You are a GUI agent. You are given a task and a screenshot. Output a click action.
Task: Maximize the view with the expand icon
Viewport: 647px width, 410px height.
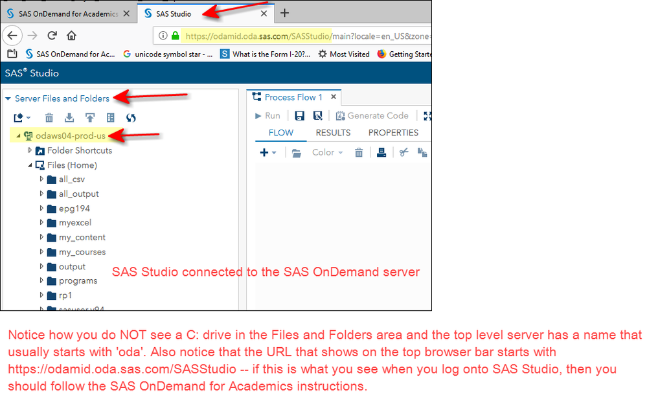[427, 116]
